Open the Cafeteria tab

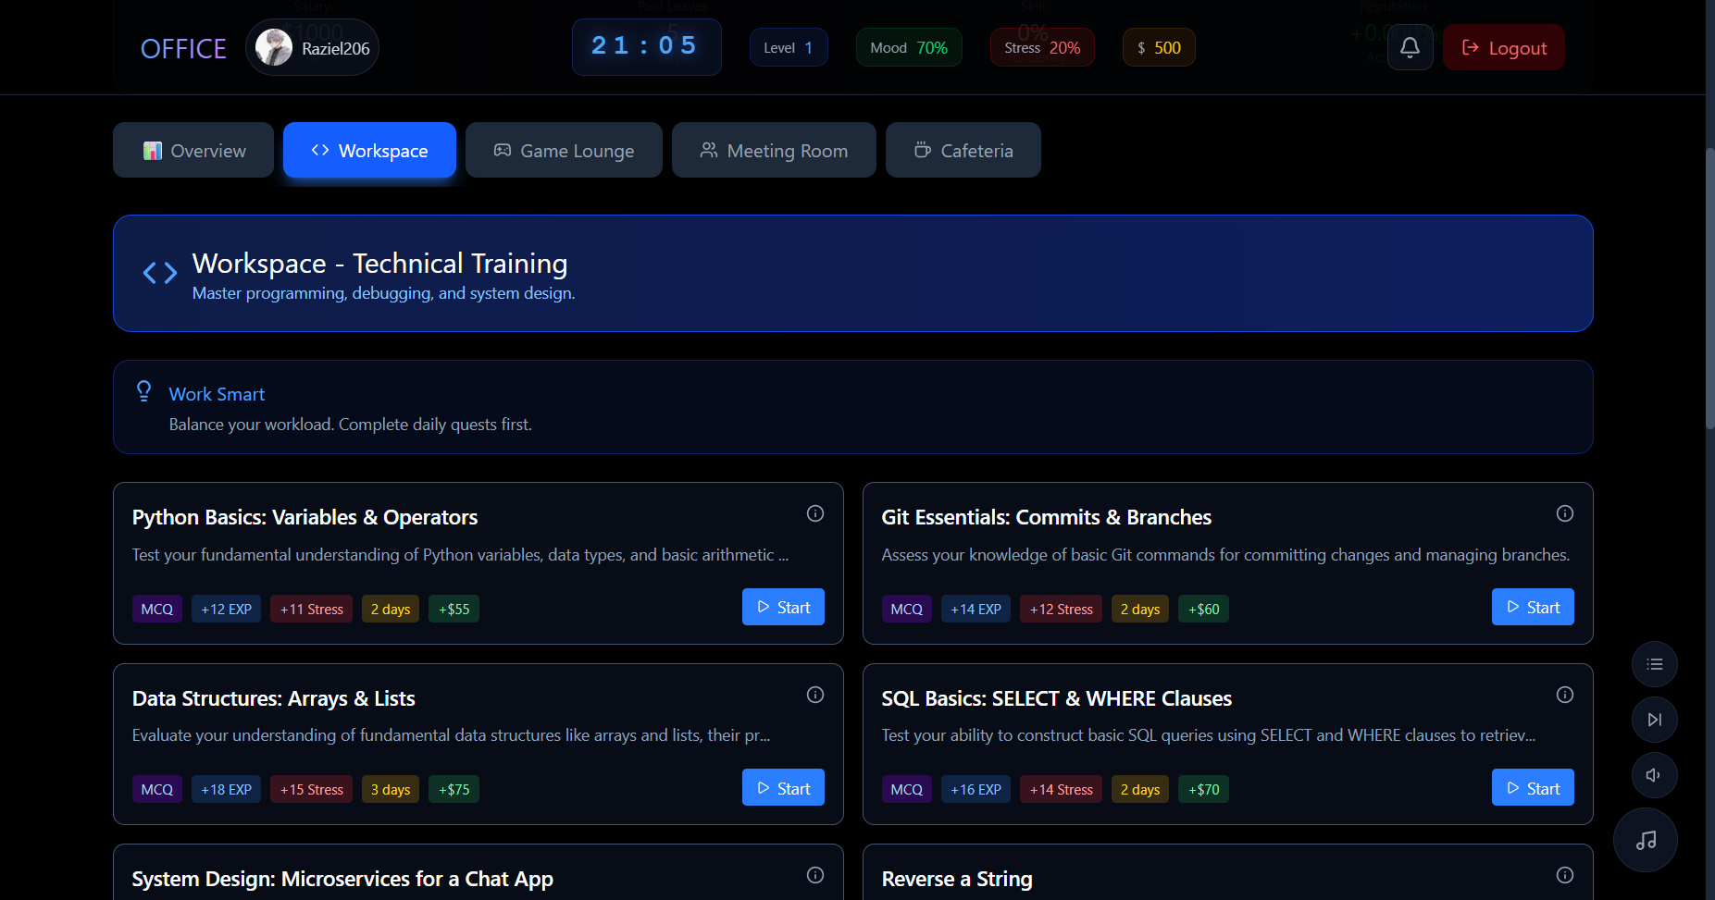(x=963, y=150)
